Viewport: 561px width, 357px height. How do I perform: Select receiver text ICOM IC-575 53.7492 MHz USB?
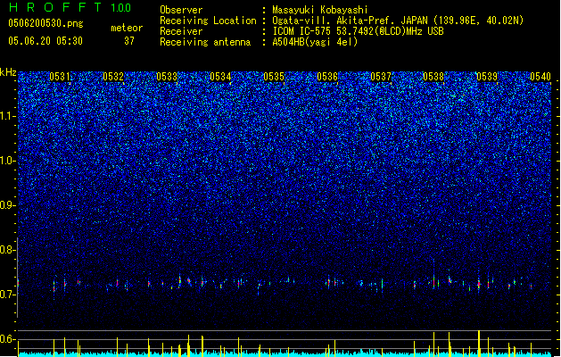click(358, 31)
